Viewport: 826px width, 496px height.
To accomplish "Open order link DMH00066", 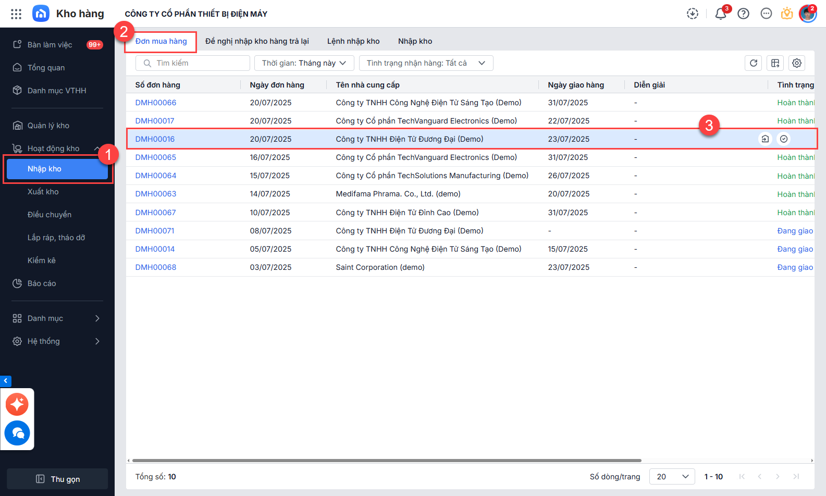I will 156,103.
